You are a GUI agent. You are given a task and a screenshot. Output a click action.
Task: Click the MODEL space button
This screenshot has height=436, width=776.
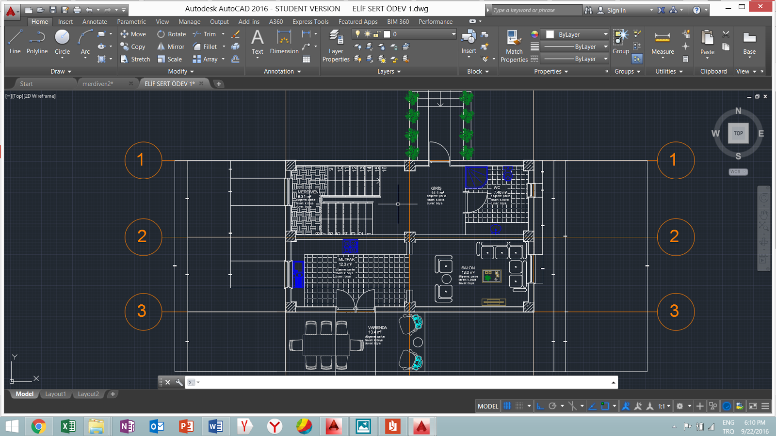click(487, 406)
